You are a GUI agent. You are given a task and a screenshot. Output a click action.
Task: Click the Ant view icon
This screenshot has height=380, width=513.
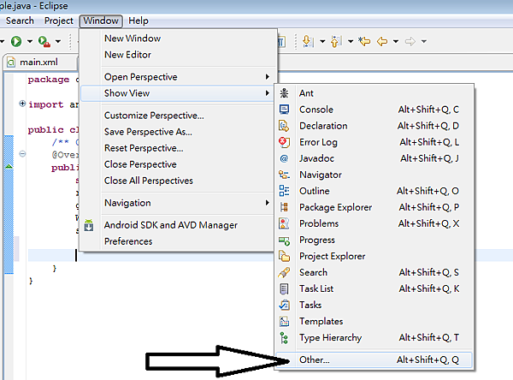pos(284,93)
